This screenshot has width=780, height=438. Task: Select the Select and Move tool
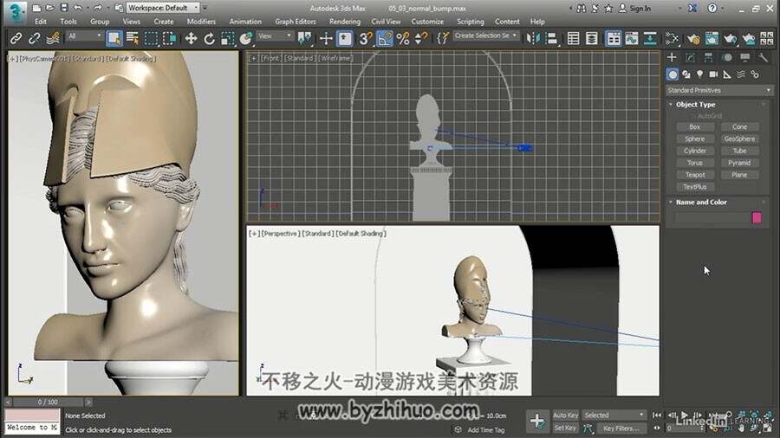(x=191, y=38)
